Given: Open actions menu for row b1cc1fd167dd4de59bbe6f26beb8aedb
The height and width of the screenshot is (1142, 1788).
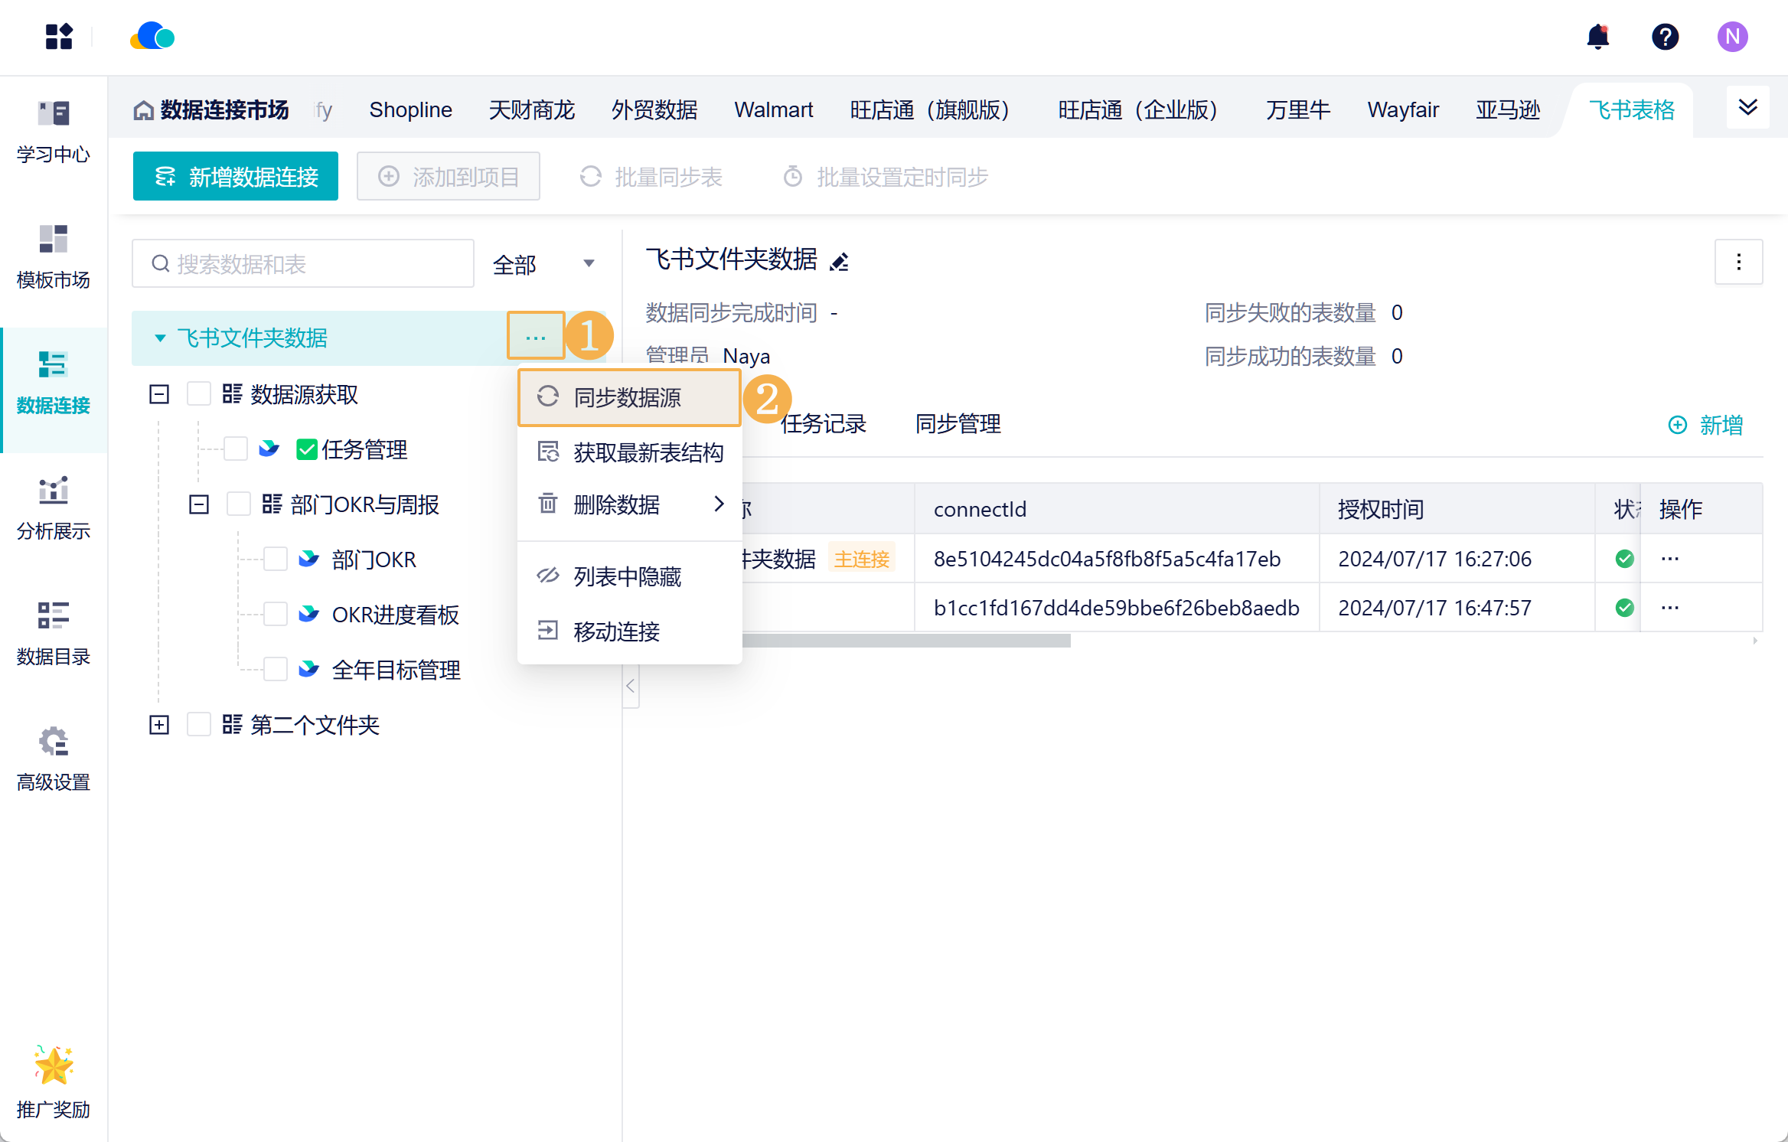Looking at the screenshot, I should pos(1670,608).
